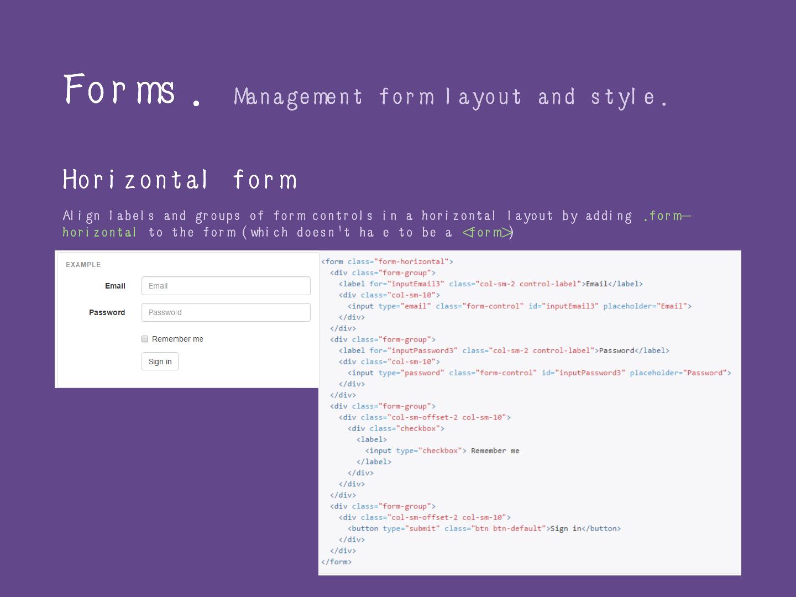796x597 pixels.
Task: Click the form class="form-horizontal" code line
Action: (387, 261)
